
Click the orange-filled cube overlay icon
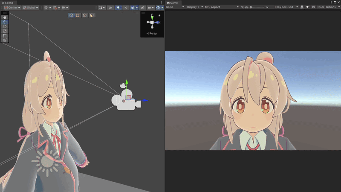point(92,15)
